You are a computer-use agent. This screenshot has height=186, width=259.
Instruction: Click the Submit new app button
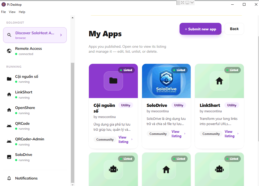click(x=200, y=29)
